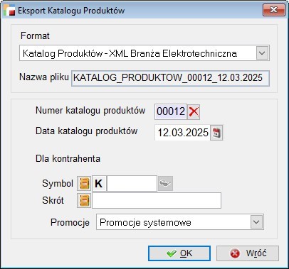Click the Wróć button
Screen dimensions: 289x269
pyautogui.click(x=248, y=253)
